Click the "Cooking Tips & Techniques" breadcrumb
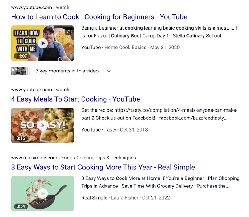 pyautogui.click(x=106, y=158)
